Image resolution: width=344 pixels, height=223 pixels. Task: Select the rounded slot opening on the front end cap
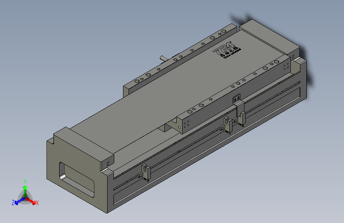pos(77,180)
